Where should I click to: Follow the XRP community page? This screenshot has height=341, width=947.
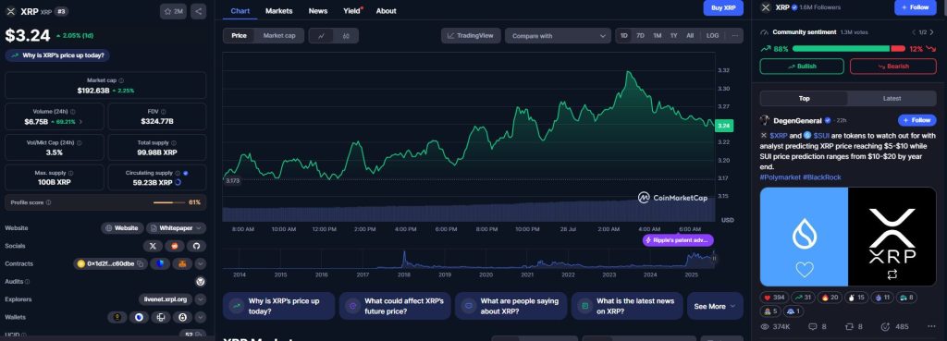point(915,7)
